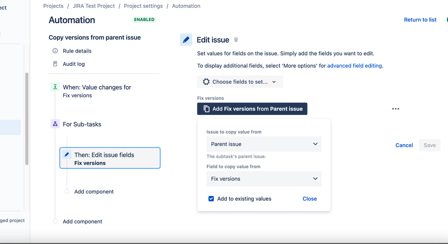Open Audit log

coord(74,64)
